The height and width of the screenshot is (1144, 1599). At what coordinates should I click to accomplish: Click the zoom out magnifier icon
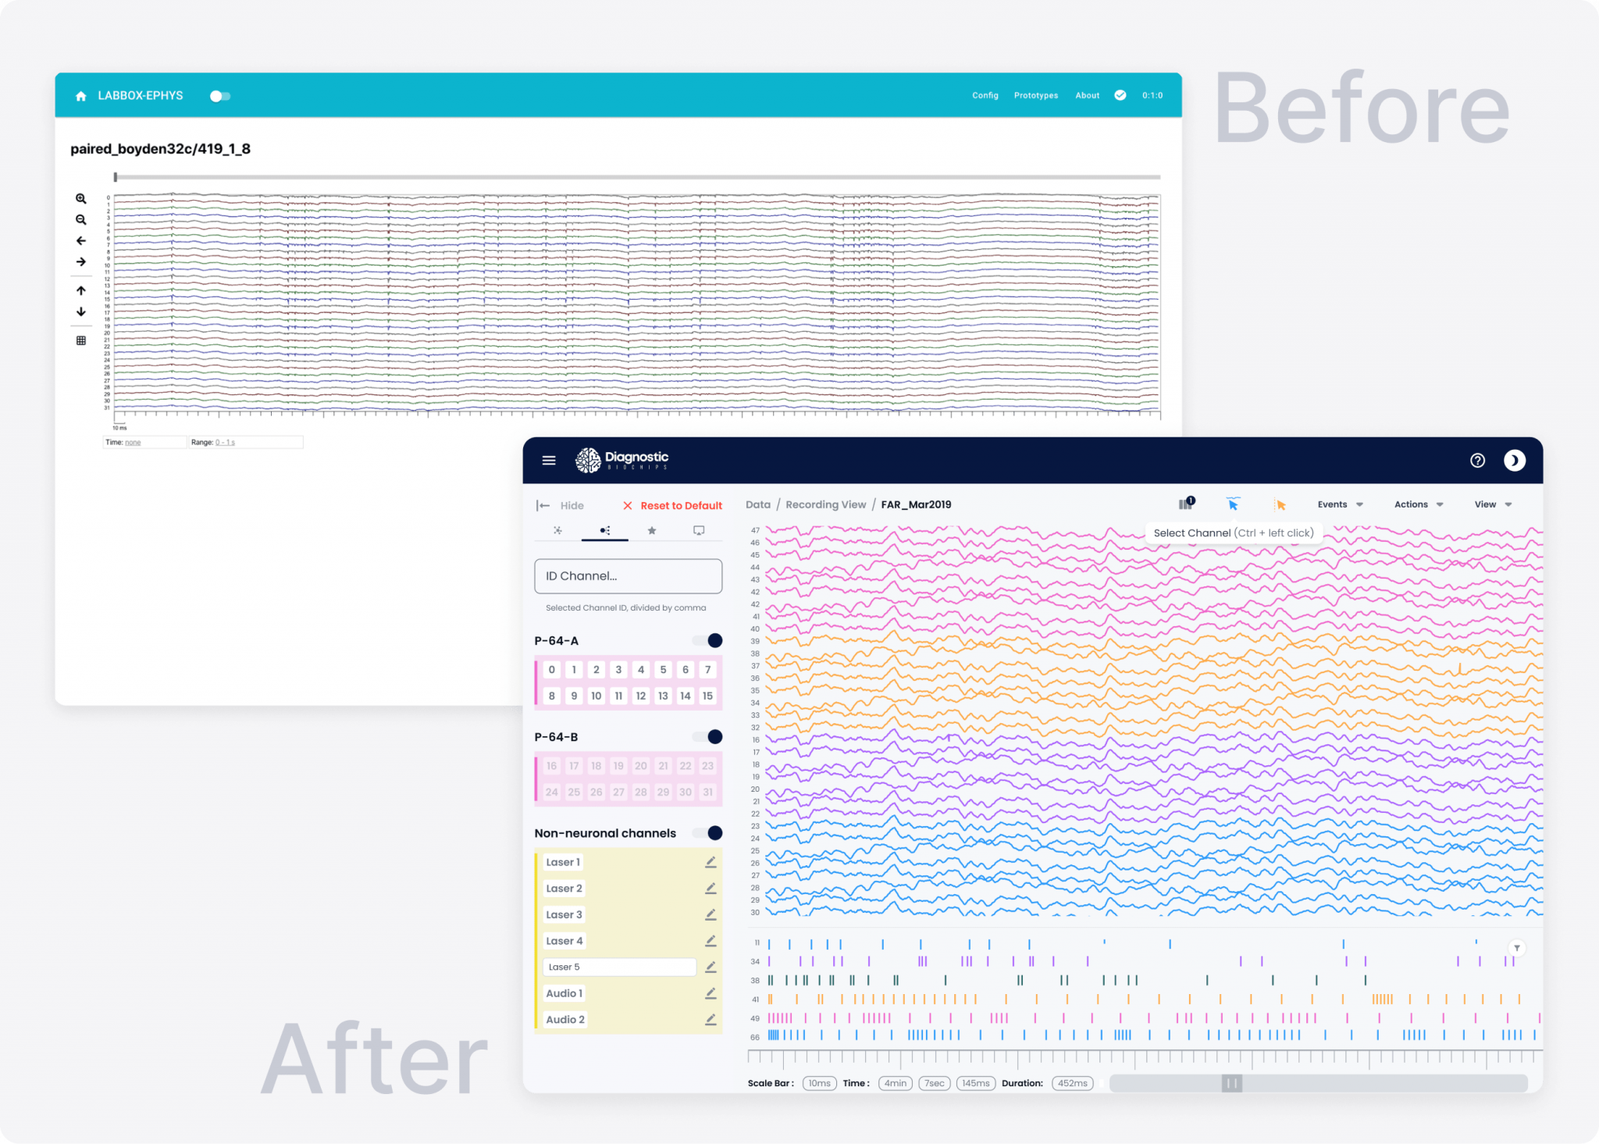(x=81, y=220)
